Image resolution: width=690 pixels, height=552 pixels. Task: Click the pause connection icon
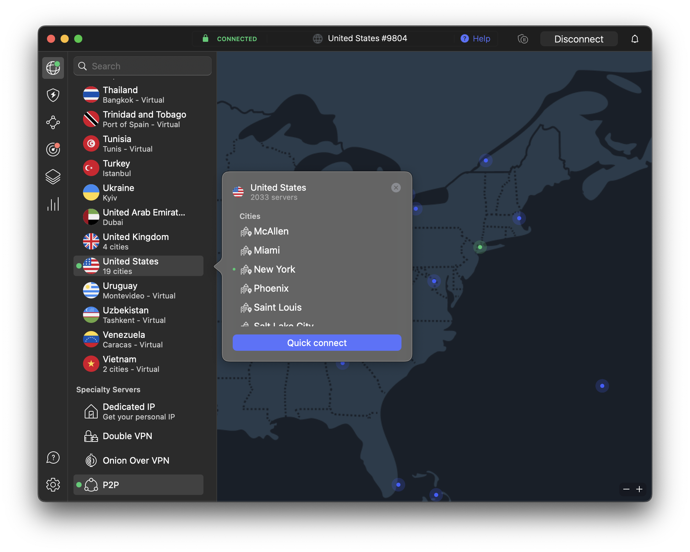(523, 39)
